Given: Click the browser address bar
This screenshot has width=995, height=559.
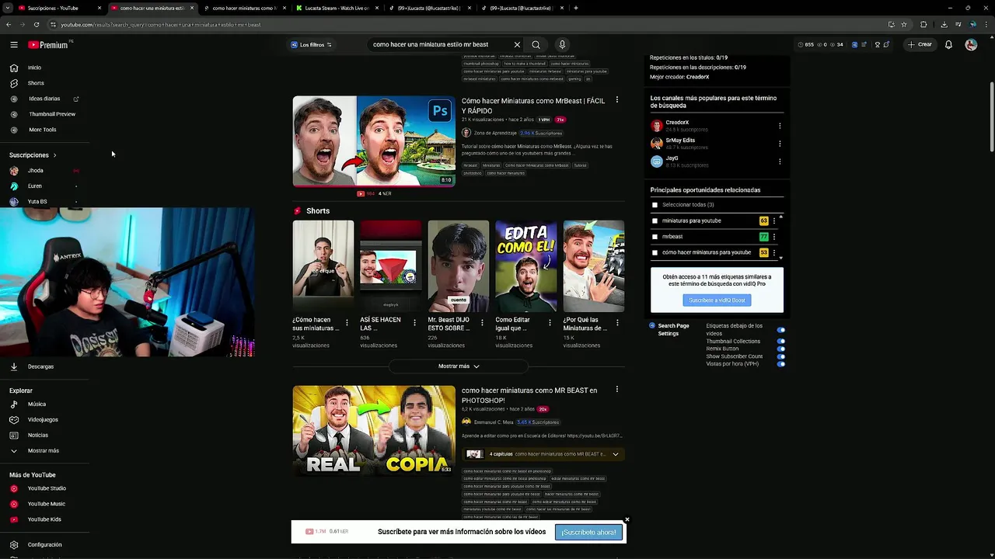Looking at the screenshot, I should coord(466,24).
